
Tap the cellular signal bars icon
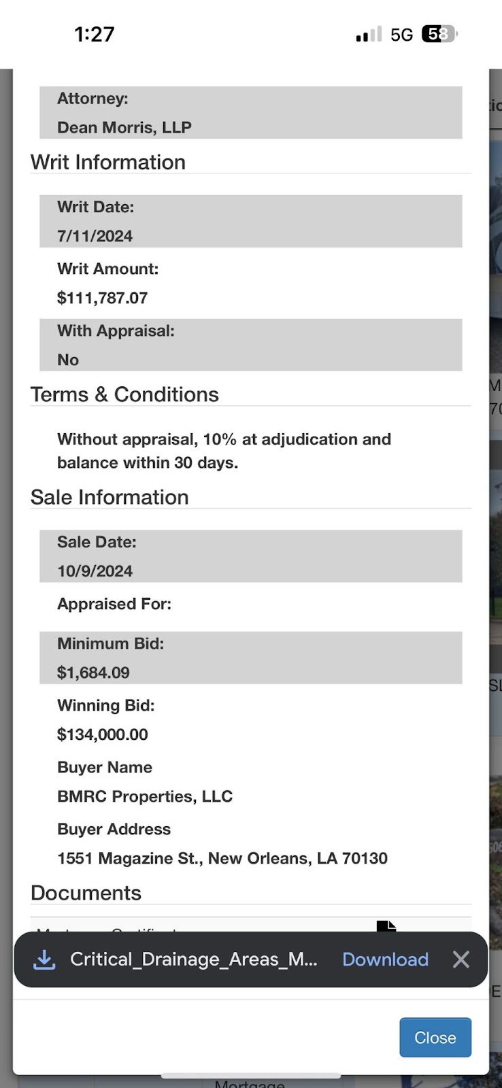click(x=368, y=35)
